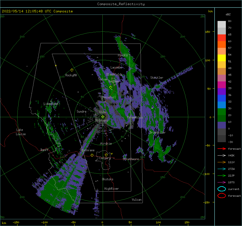Pick the bright green 30-20 dBZ swatch

point(222,112)
